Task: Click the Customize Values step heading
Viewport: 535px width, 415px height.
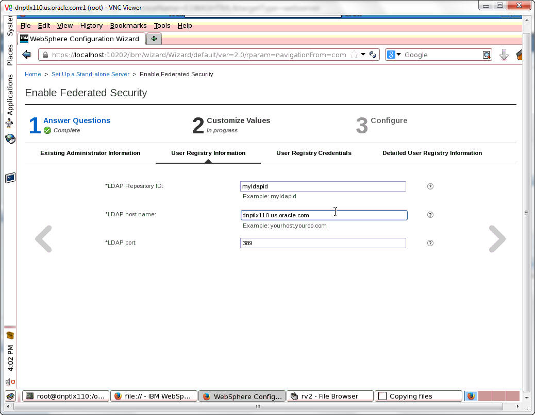Action: (x=239, y=120)
